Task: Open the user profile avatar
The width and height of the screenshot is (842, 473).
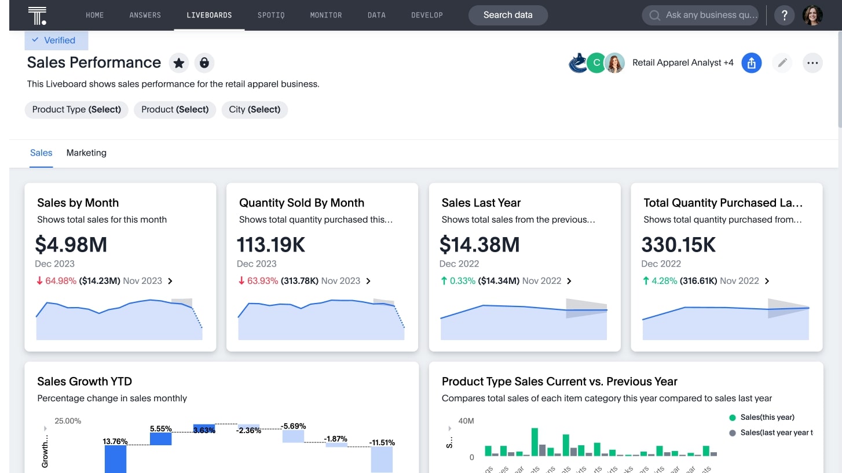Action: tap(812, 16)
